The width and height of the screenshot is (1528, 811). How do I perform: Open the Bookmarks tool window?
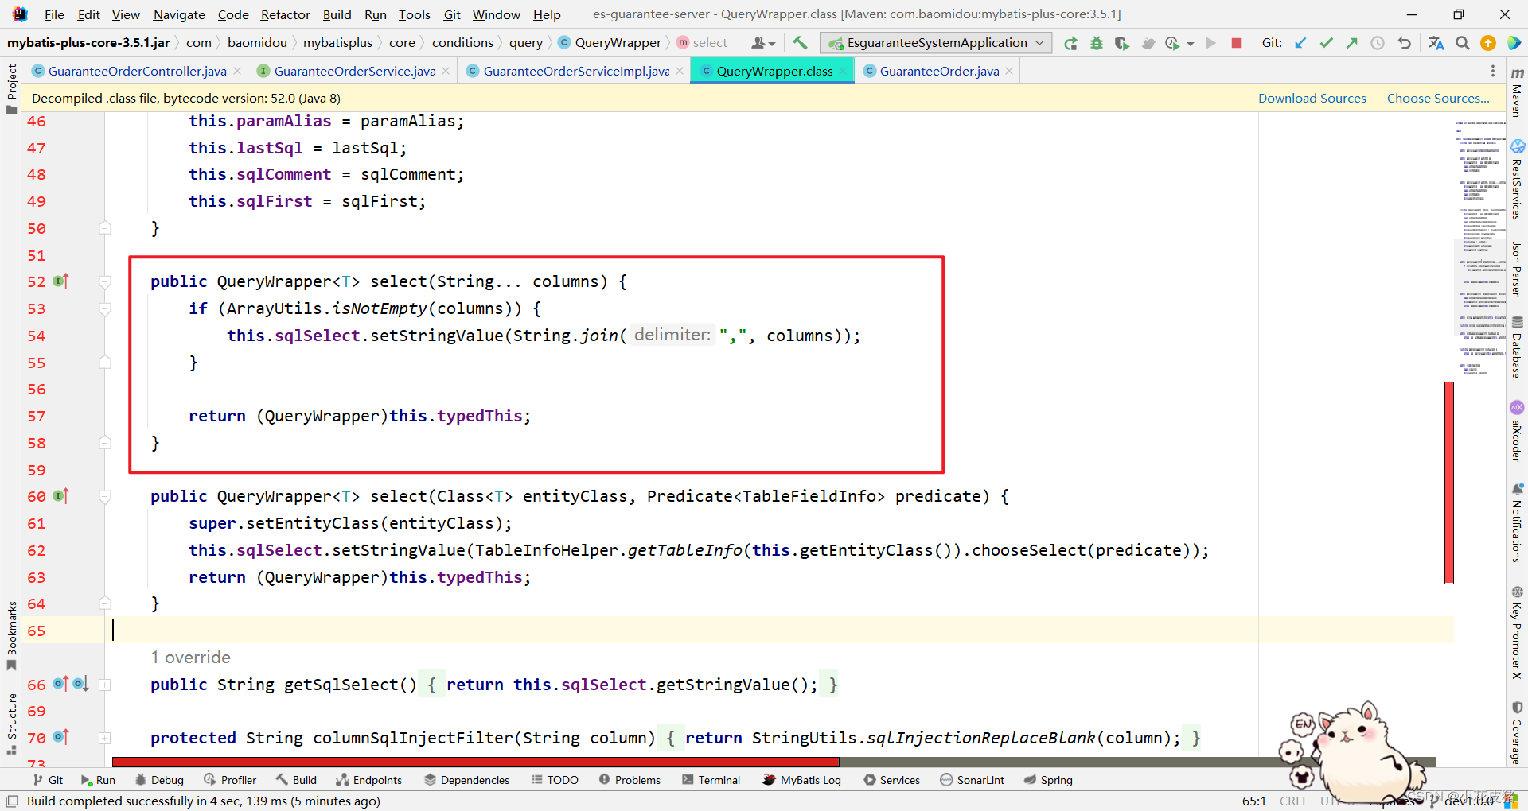(11, 636)
